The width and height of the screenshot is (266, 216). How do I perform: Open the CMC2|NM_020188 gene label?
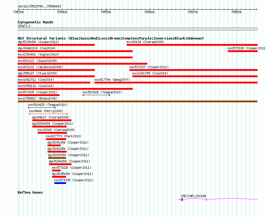click(x=193, y=196)
